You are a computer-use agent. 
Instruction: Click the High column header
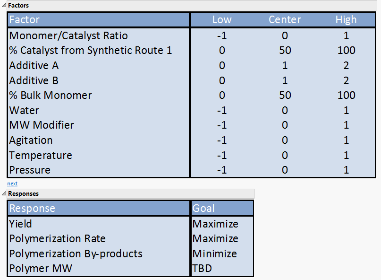coord(346,20)
